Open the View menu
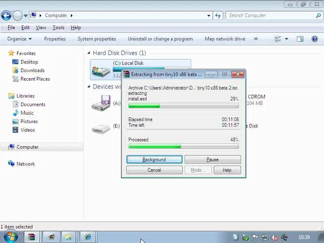 pyautogui.click(x=41, y=28)
